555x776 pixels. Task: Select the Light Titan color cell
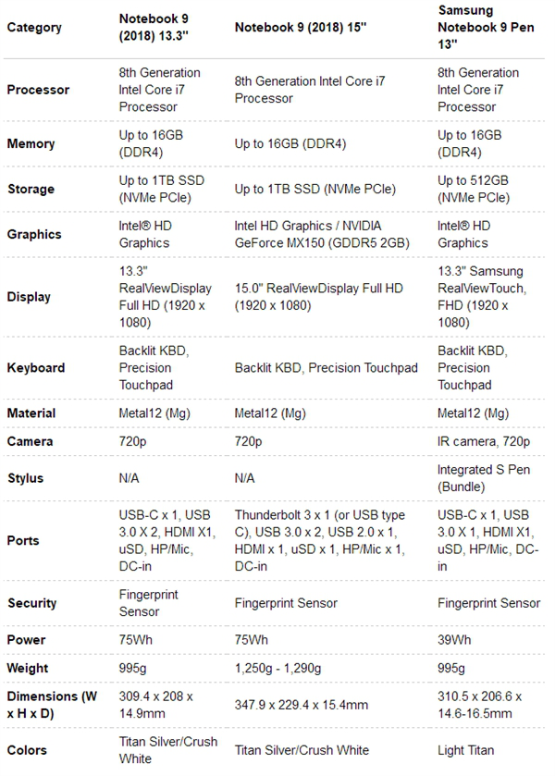coord(466,750)
